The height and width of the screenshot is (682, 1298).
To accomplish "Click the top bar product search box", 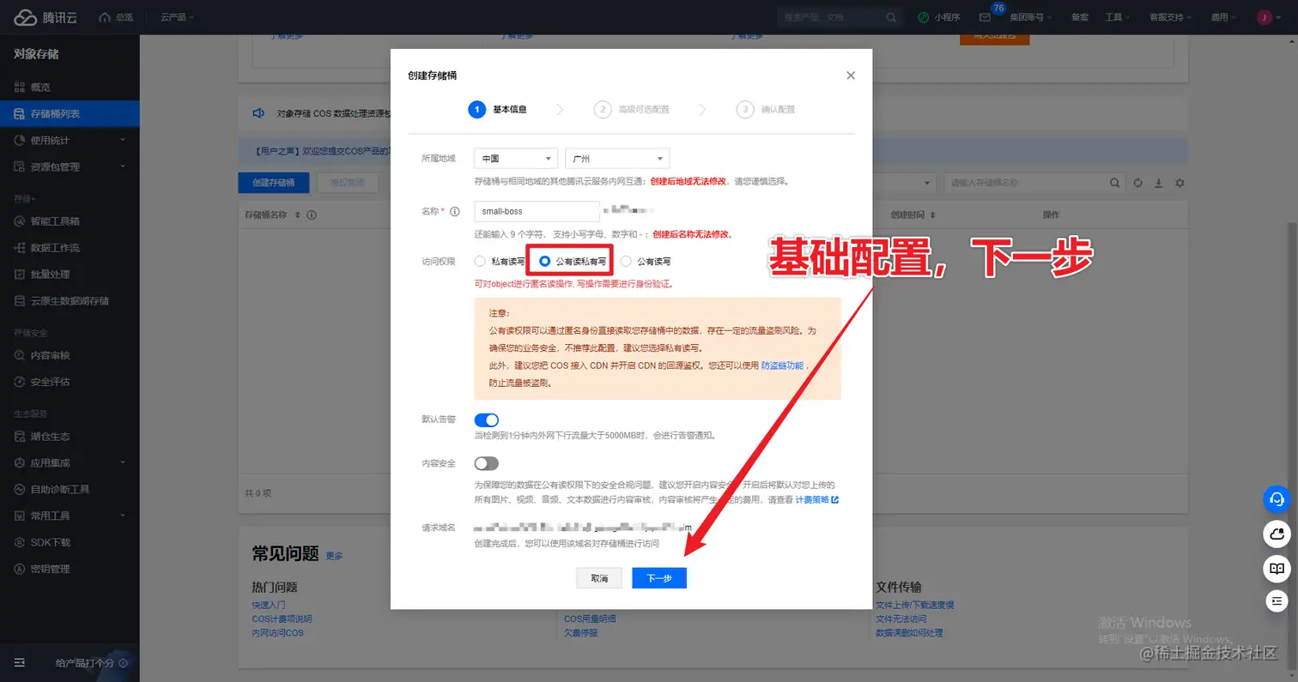I will point(839,17).
